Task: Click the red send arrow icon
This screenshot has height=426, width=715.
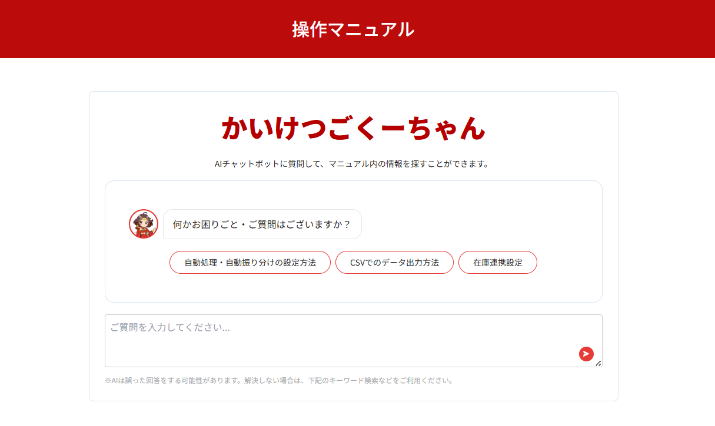Action: [x=586, y=354]
